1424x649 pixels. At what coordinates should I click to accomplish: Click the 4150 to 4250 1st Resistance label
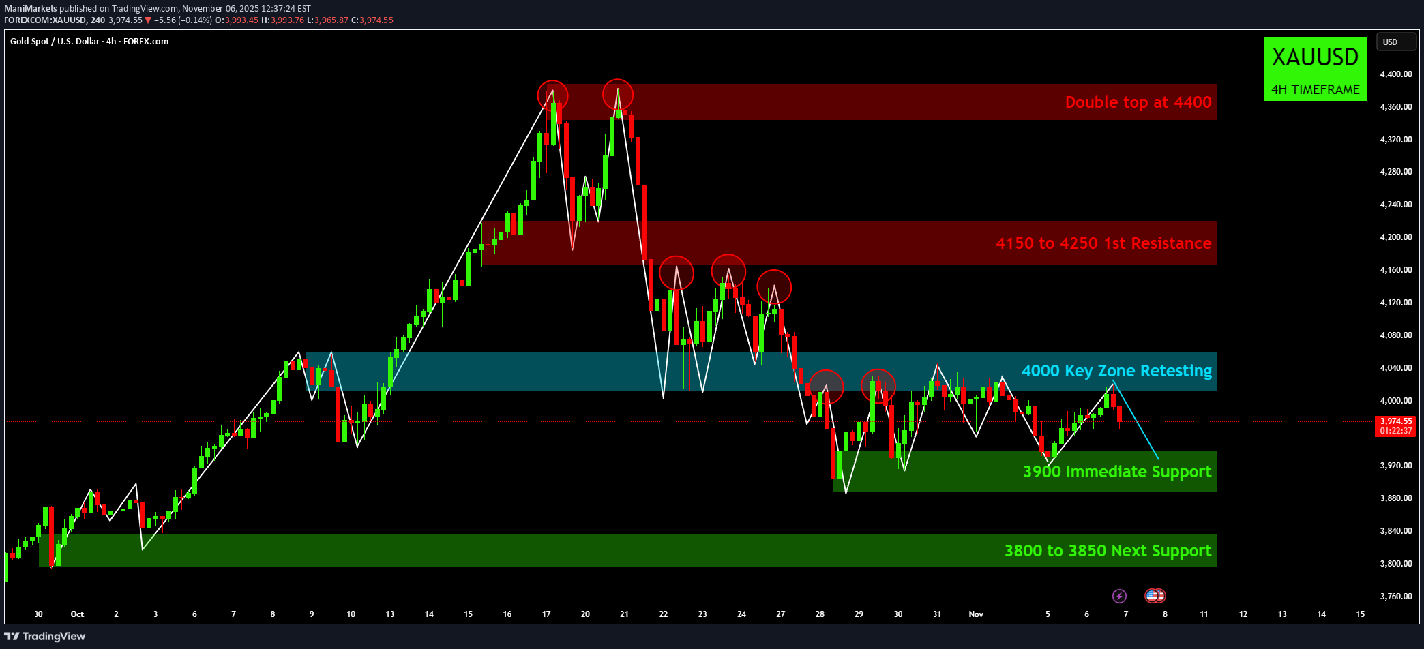point(1103,243)
